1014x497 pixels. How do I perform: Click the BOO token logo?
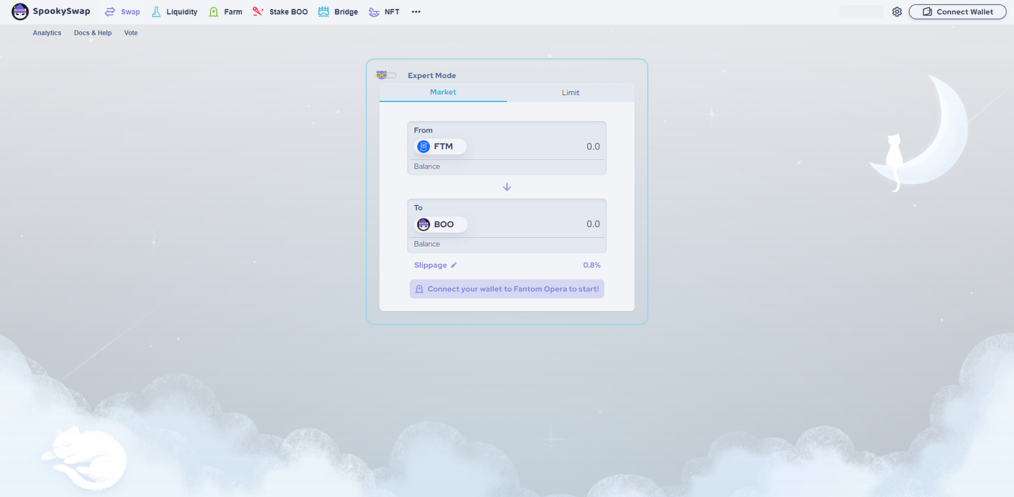[x=424, y=224]
